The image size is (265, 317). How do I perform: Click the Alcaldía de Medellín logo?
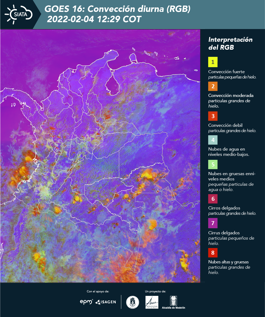[x=174, y=302]
